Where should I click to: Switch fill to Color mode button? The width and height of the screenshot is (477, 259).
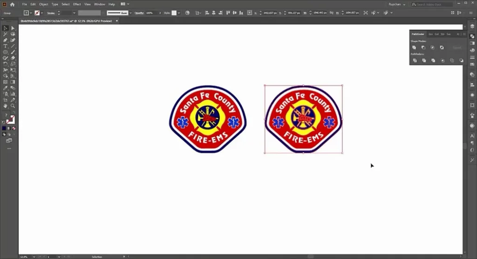point(4,129)
